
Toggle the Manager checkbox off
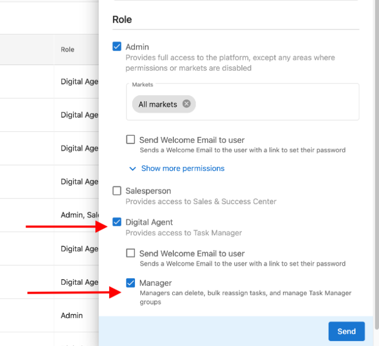point(130,283)
